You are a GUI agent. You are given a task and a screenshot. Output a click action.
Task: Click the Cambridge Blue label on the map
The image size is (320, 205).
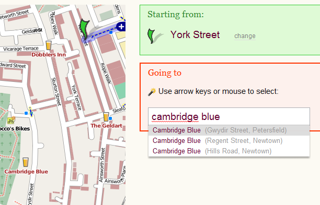click(x=26, y=172)
